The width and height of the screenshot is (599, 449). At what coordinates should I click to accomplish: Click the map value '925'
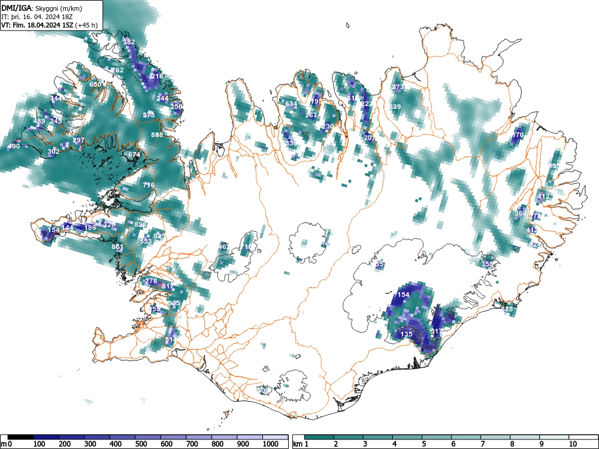[x=159, y=236]
